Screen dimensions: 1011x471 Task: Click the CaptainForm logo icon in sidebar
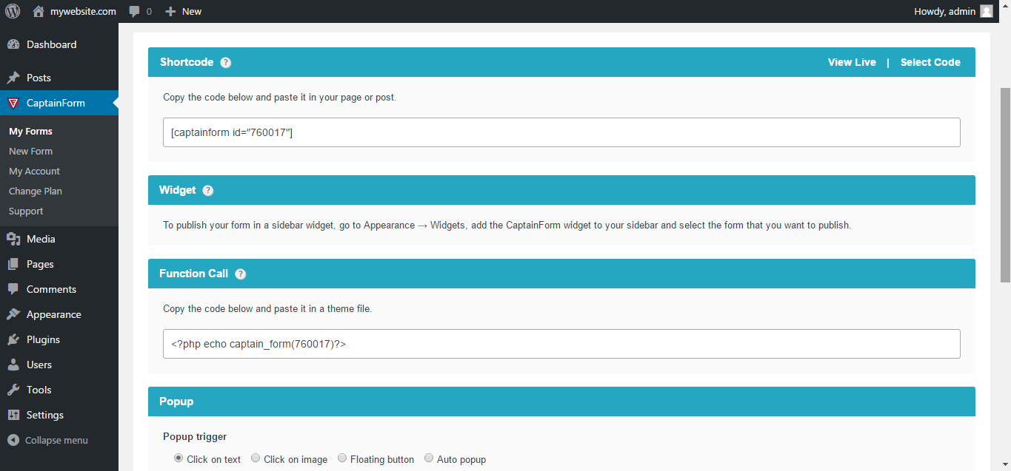(13, 103)
